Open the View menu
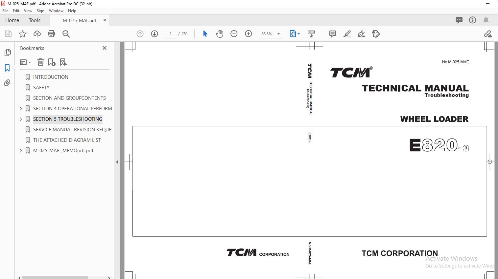This screenshot has width=498, height=279. 28,11
